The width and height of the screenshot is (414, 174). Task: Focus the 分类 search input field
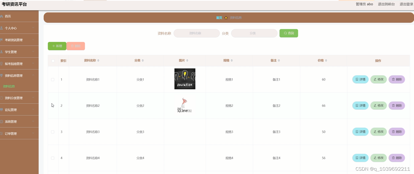pyautogui.click(x=254, y=33)
